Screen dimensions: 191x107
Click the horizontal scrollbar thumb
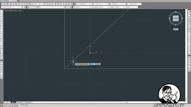(127, 102)
